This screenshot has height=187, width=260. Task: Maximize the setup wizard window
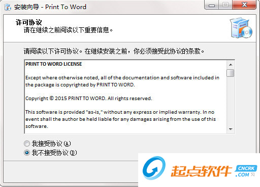pyautogui.click(x=225, y=5)
